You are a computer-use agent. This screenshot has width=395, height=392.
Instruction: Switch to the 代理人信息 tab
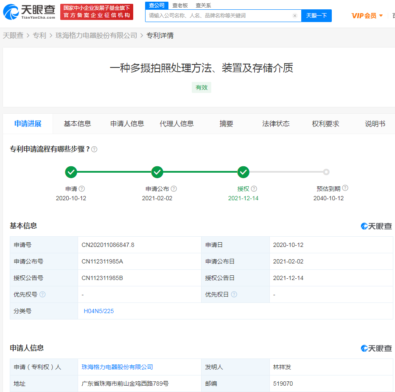click(x=176, y=124)
